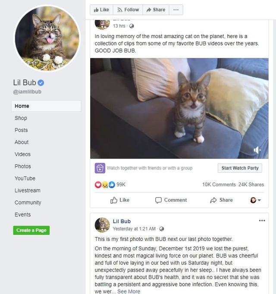Click the blue thumbs-up reaction icon

pyautogui.click(x=112, y=185)
